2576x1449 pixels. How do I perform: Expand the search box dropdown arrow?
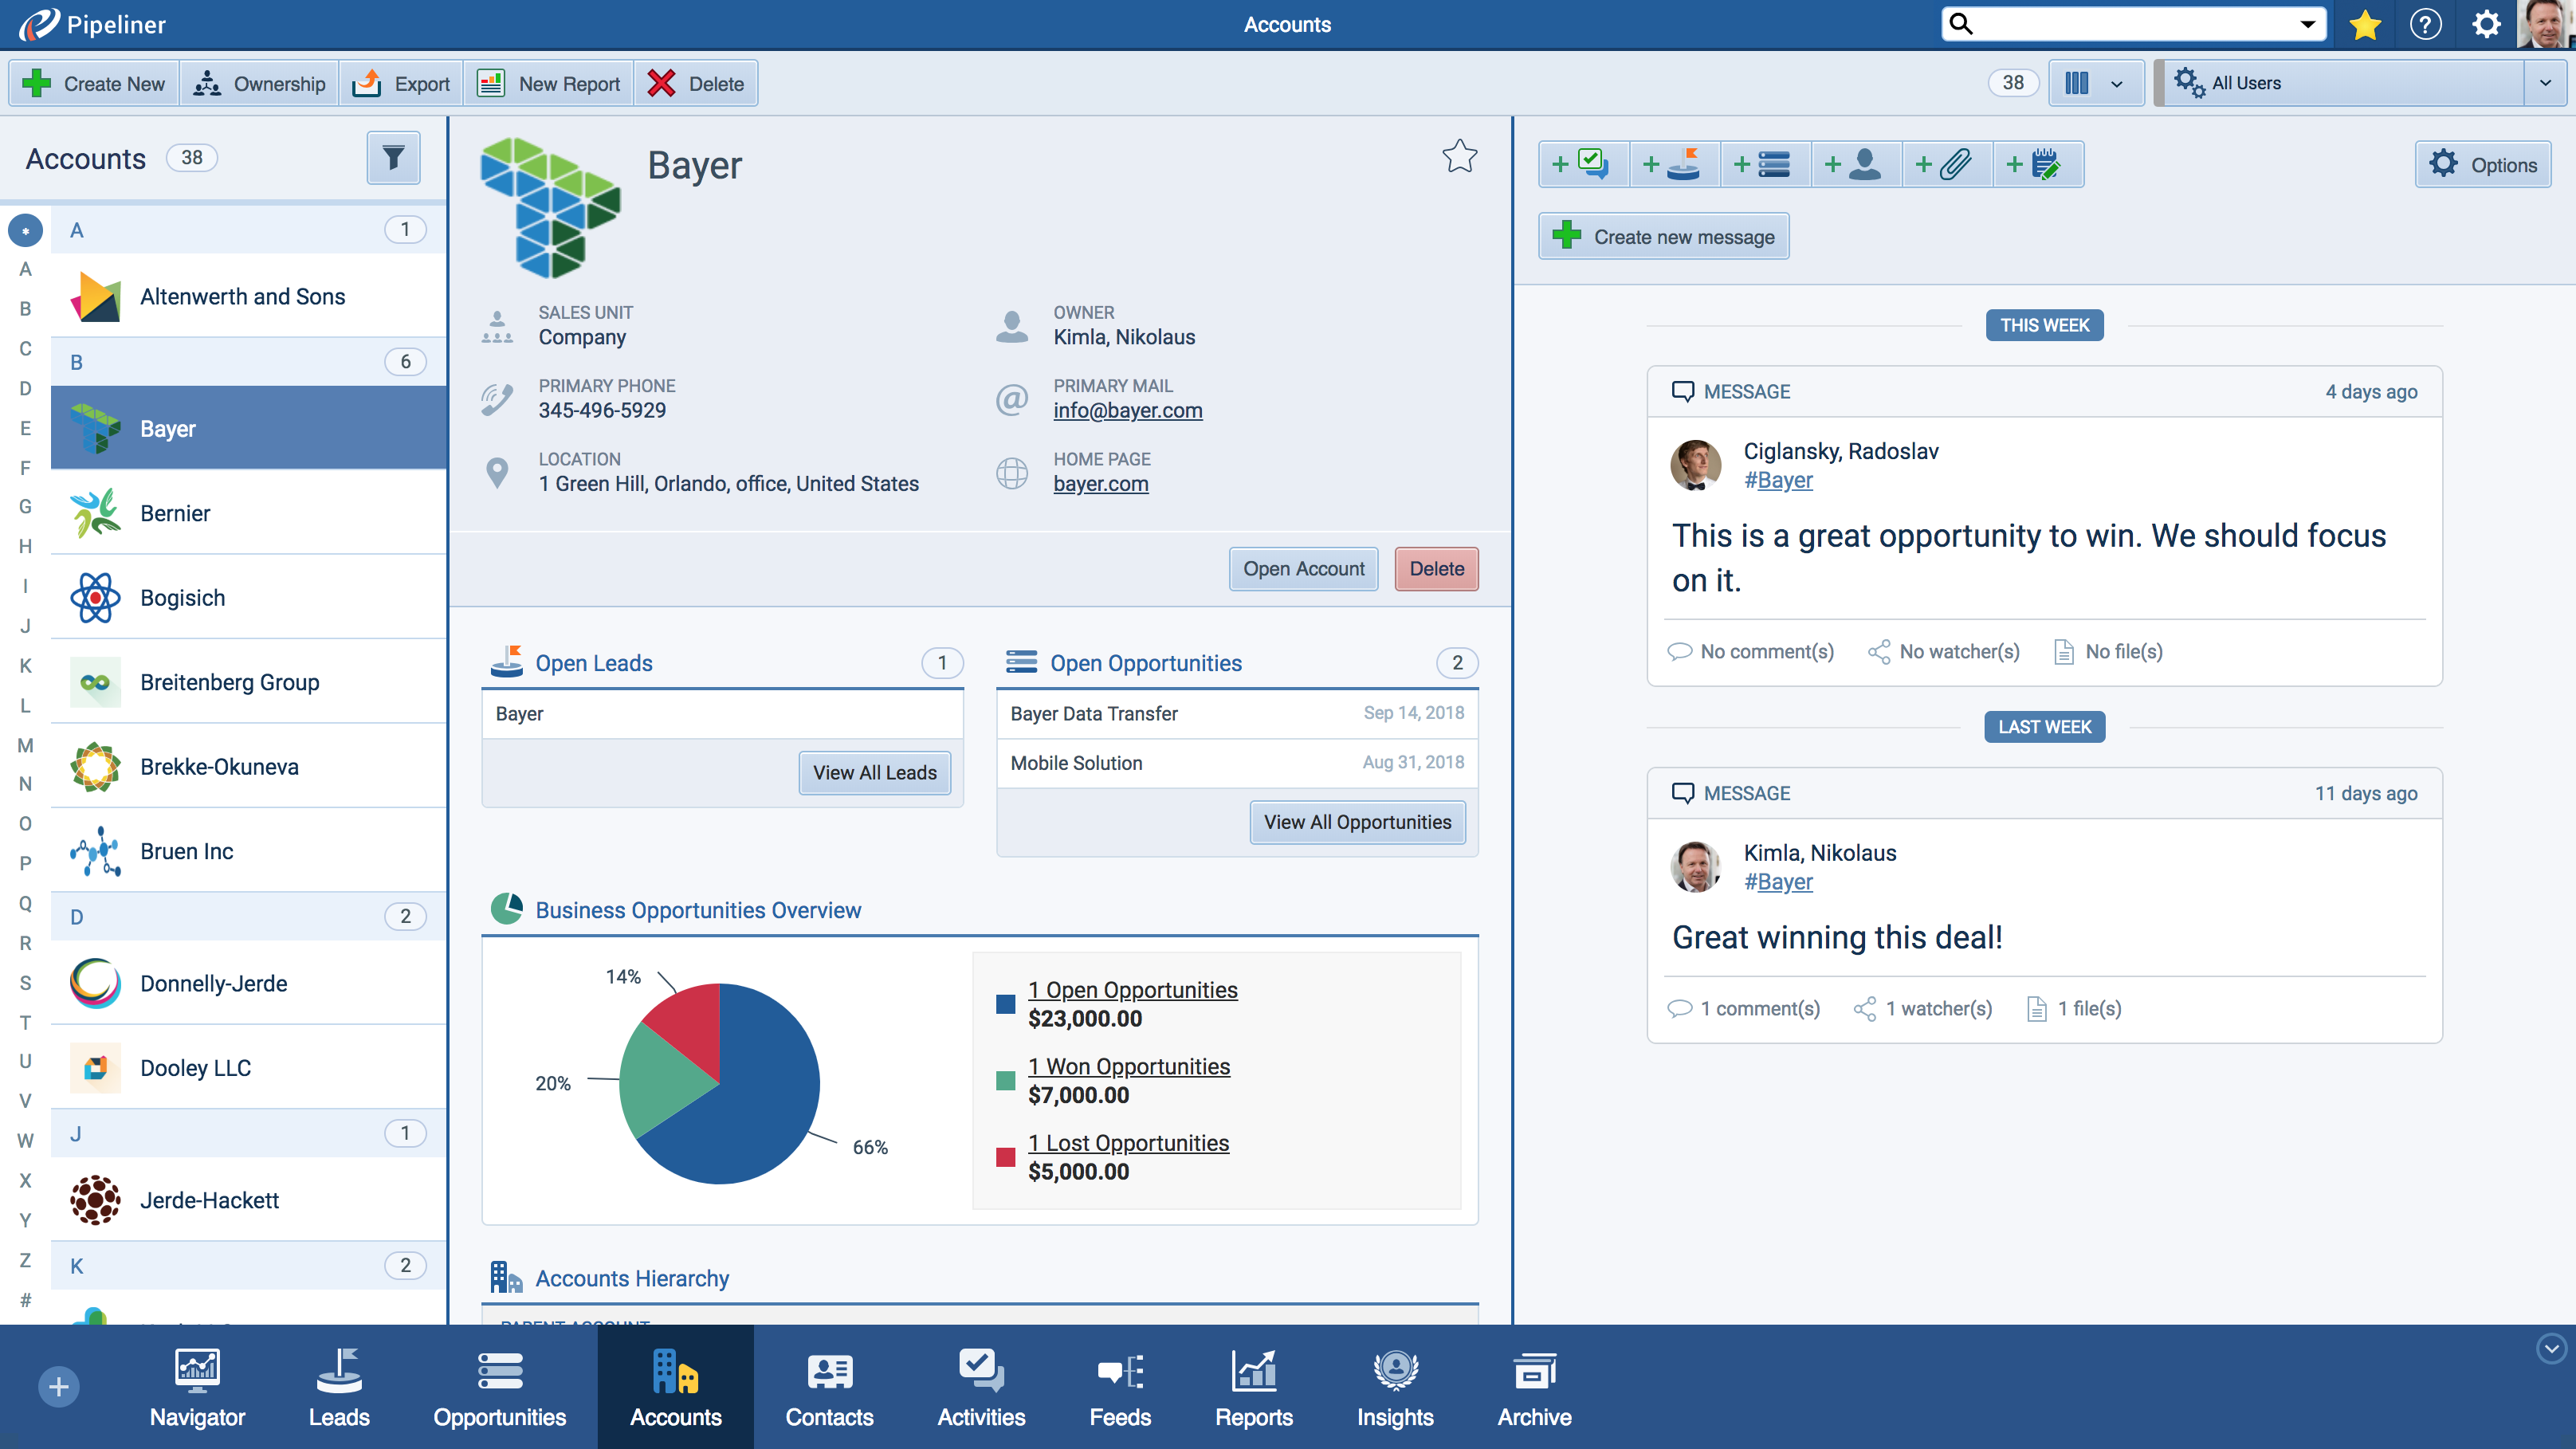pos(2307,25)
